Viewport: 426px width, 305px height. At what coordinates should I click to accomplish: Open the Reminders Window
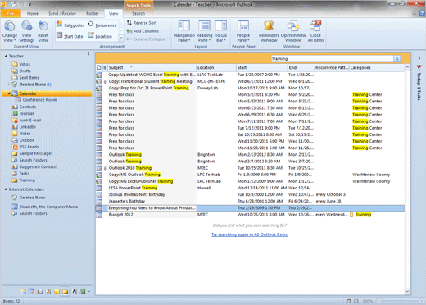coord(269,32)
